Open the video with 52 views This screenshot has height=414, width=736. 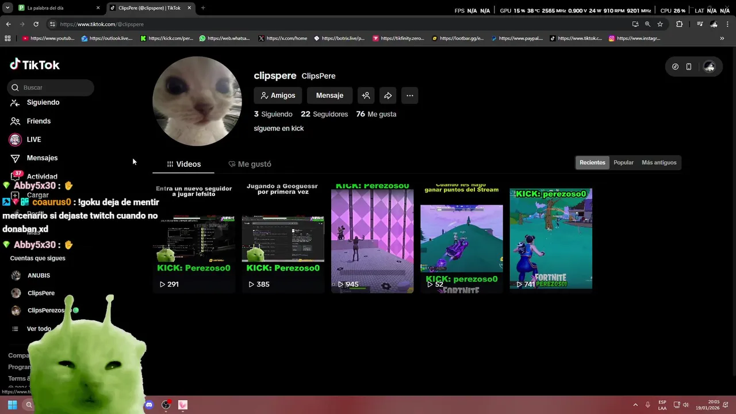(461, 238)
